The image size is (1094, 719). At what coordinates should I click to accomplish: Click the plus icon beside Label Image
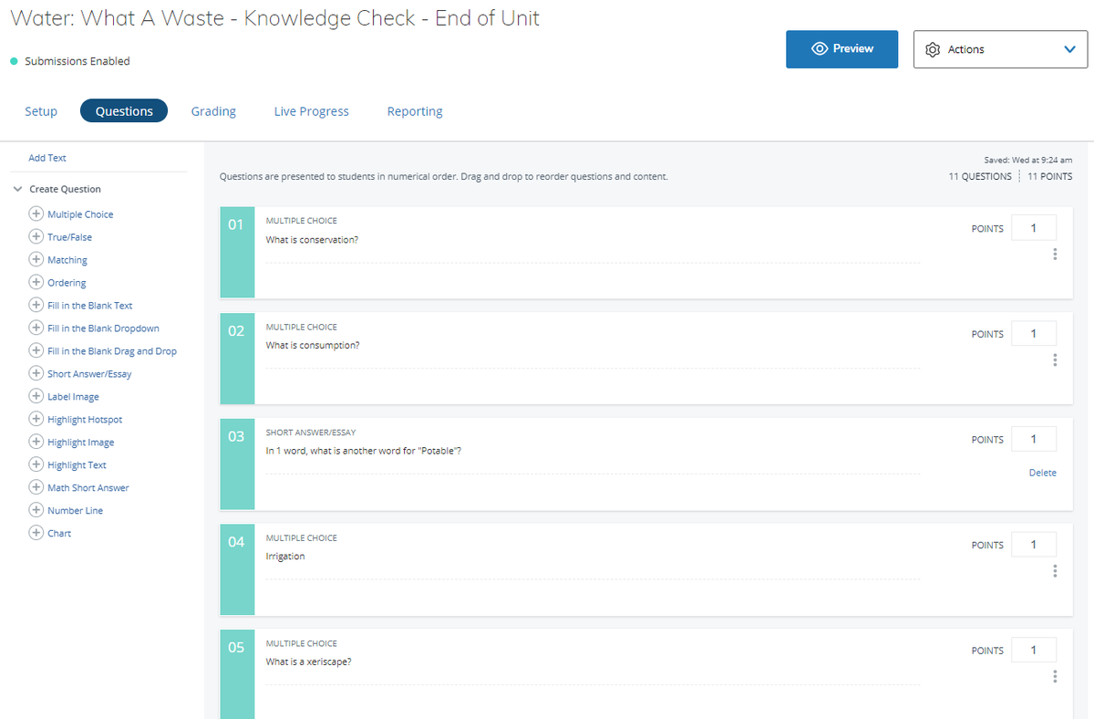36,396
